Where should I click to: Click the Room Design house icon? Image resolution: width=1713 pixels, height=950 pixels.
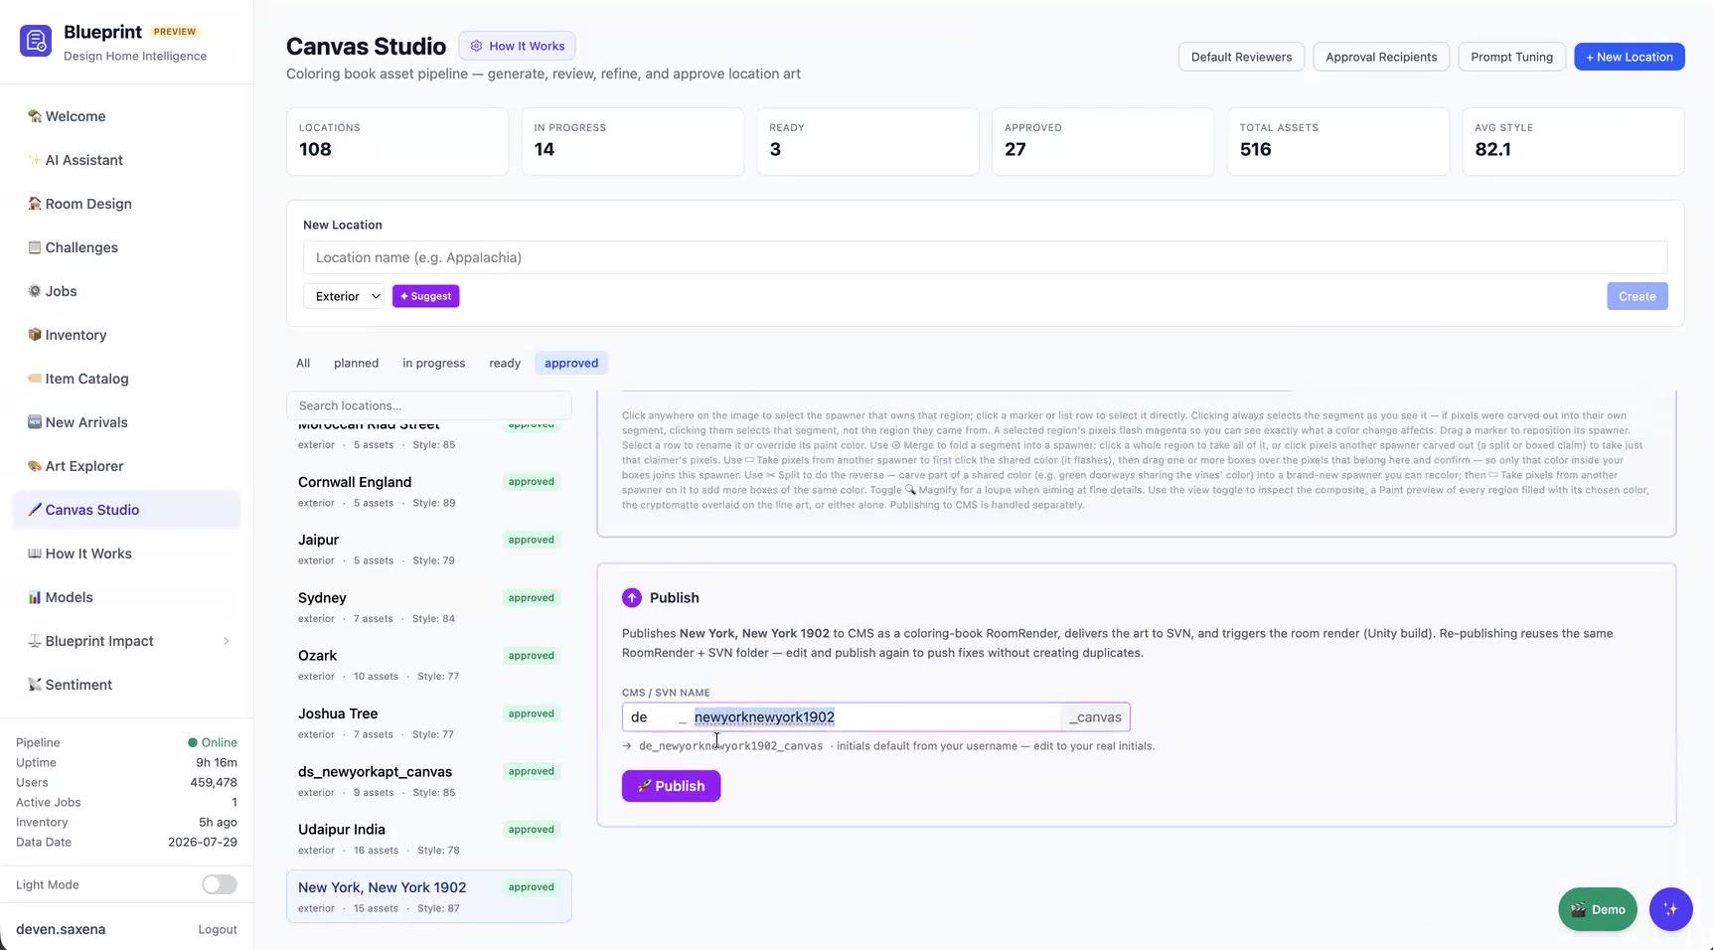(35, 204)
